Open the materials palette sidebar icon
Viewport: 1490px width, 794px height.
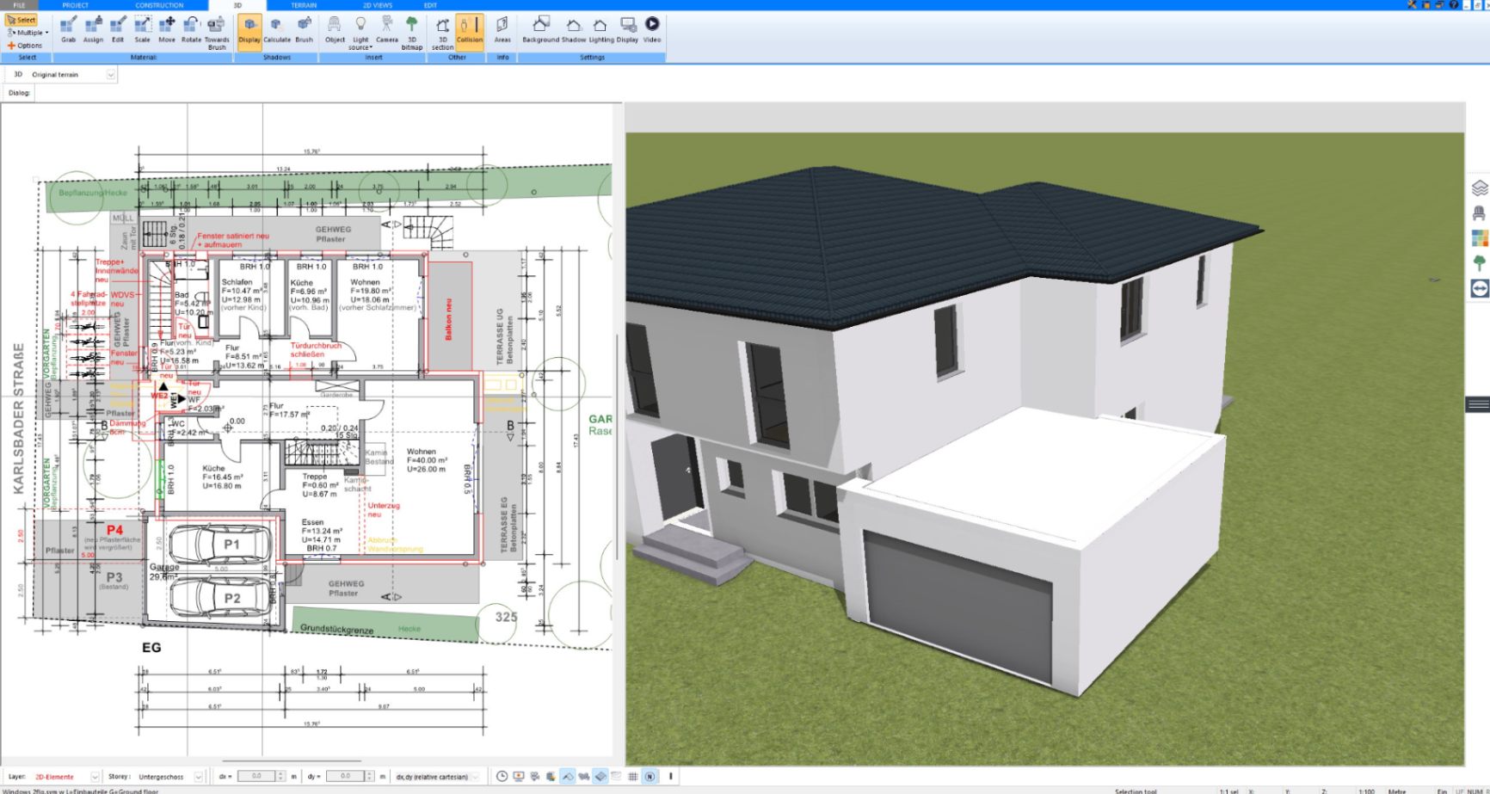(1480, 237)
